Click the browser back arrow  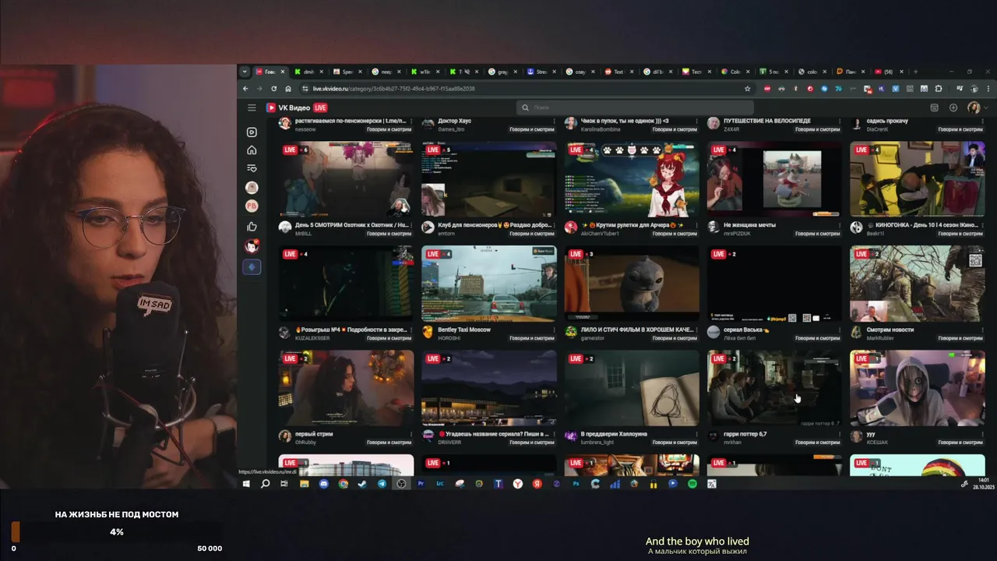(x=246, y=89)
